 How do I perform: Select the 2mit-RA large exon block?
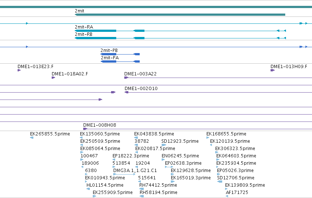(96, 31)
